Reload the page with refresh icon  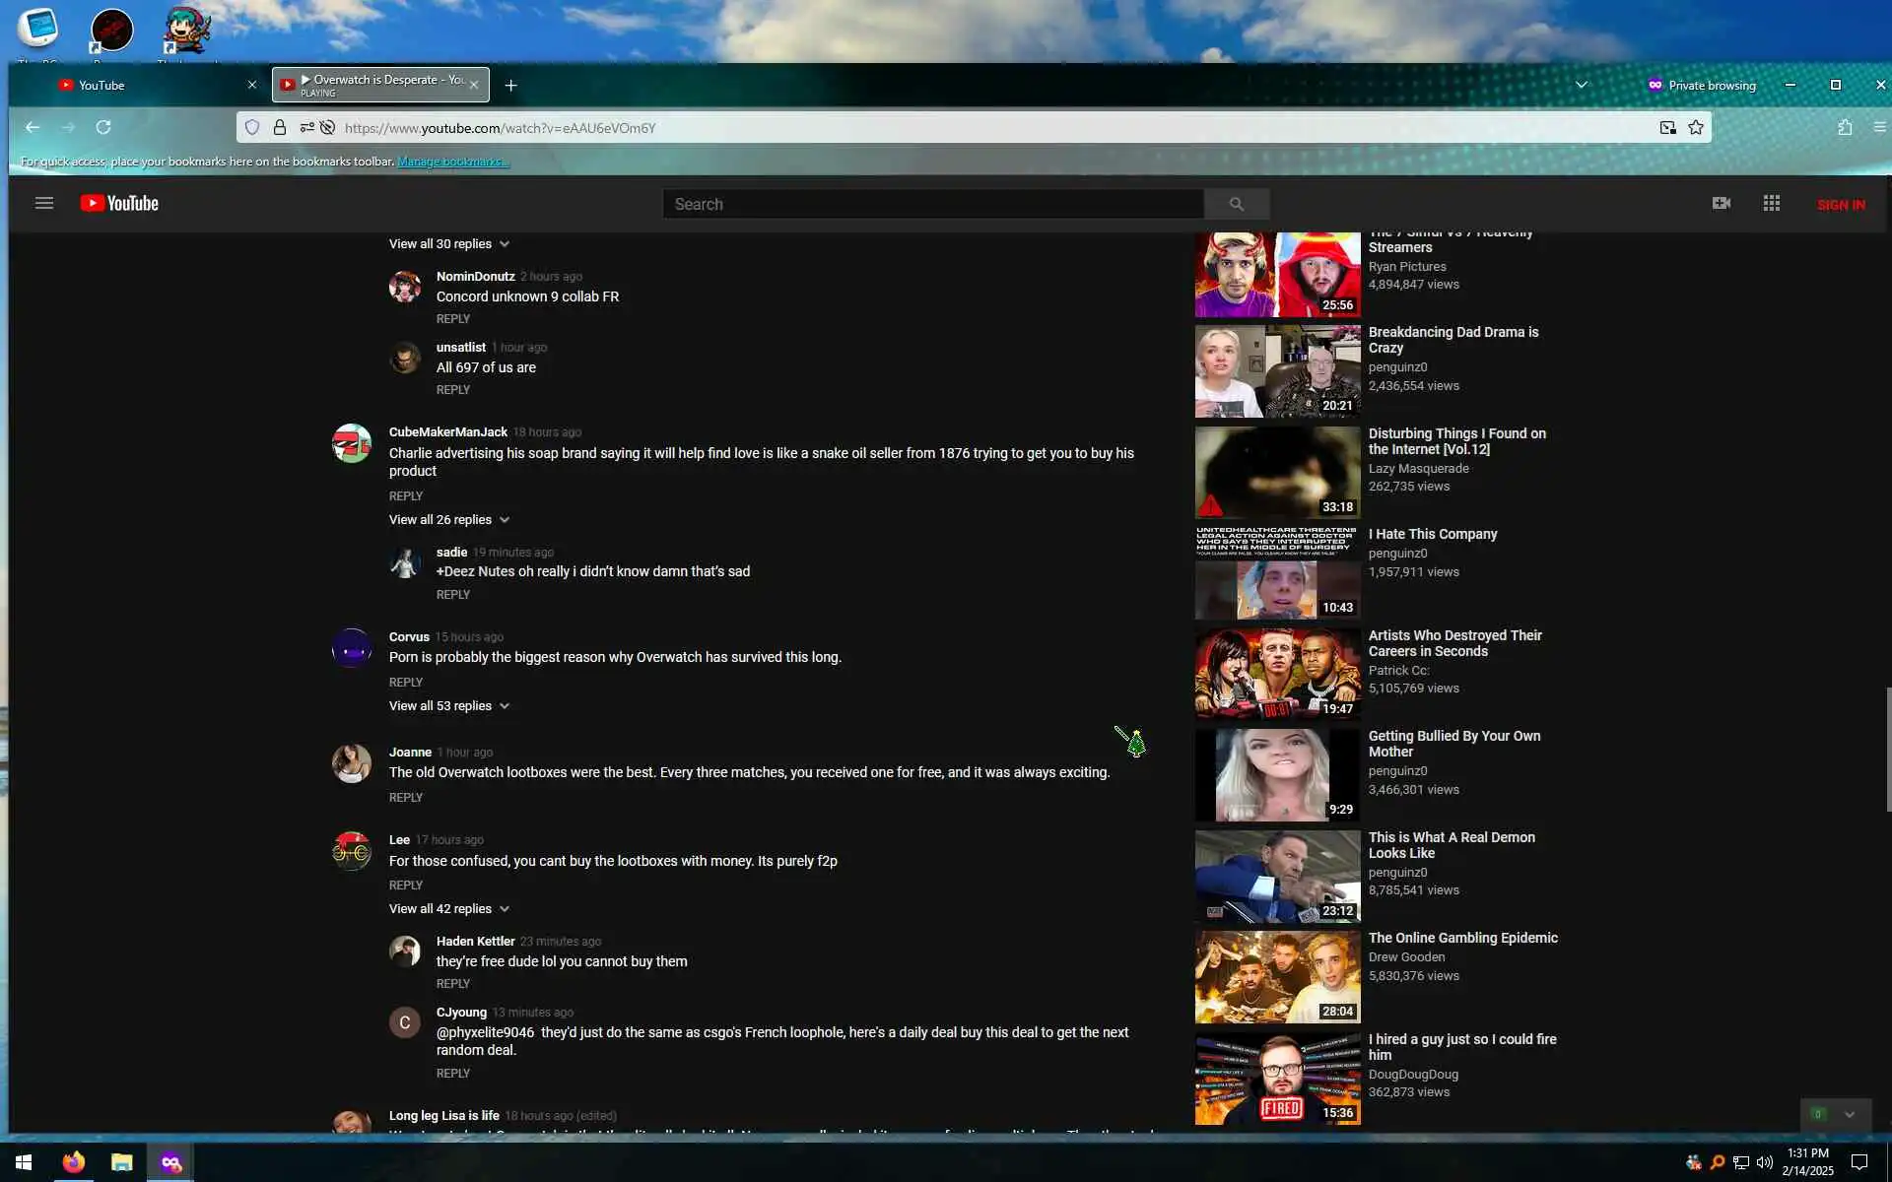(x=103, y=127)
